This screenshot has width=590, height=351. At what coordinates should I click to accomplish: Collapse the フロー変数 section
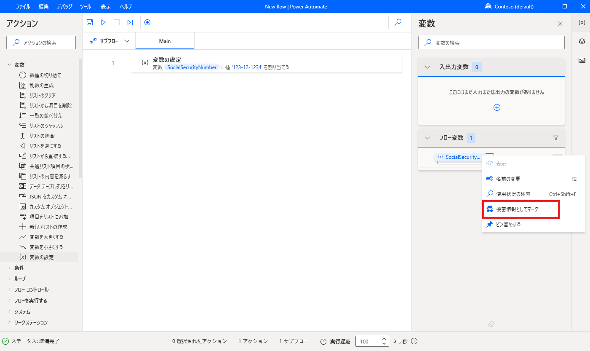pyautogui.click(x=428, y=138)
